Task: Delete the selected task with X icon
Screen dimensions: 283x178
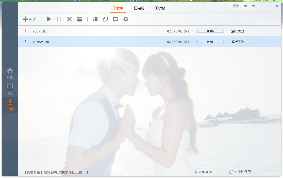Action: pos(69,19)
